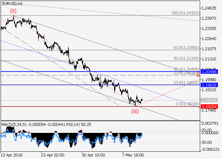Click the MACD(5,34,5) indicator label
This screenshot has width=222, height=159.
(x=13, y=124)
